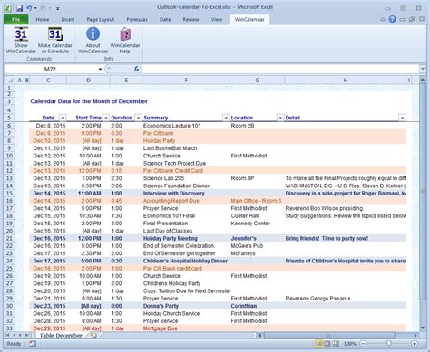
Task: Open the Summary column filter dropdown
Action: point(226,118)
